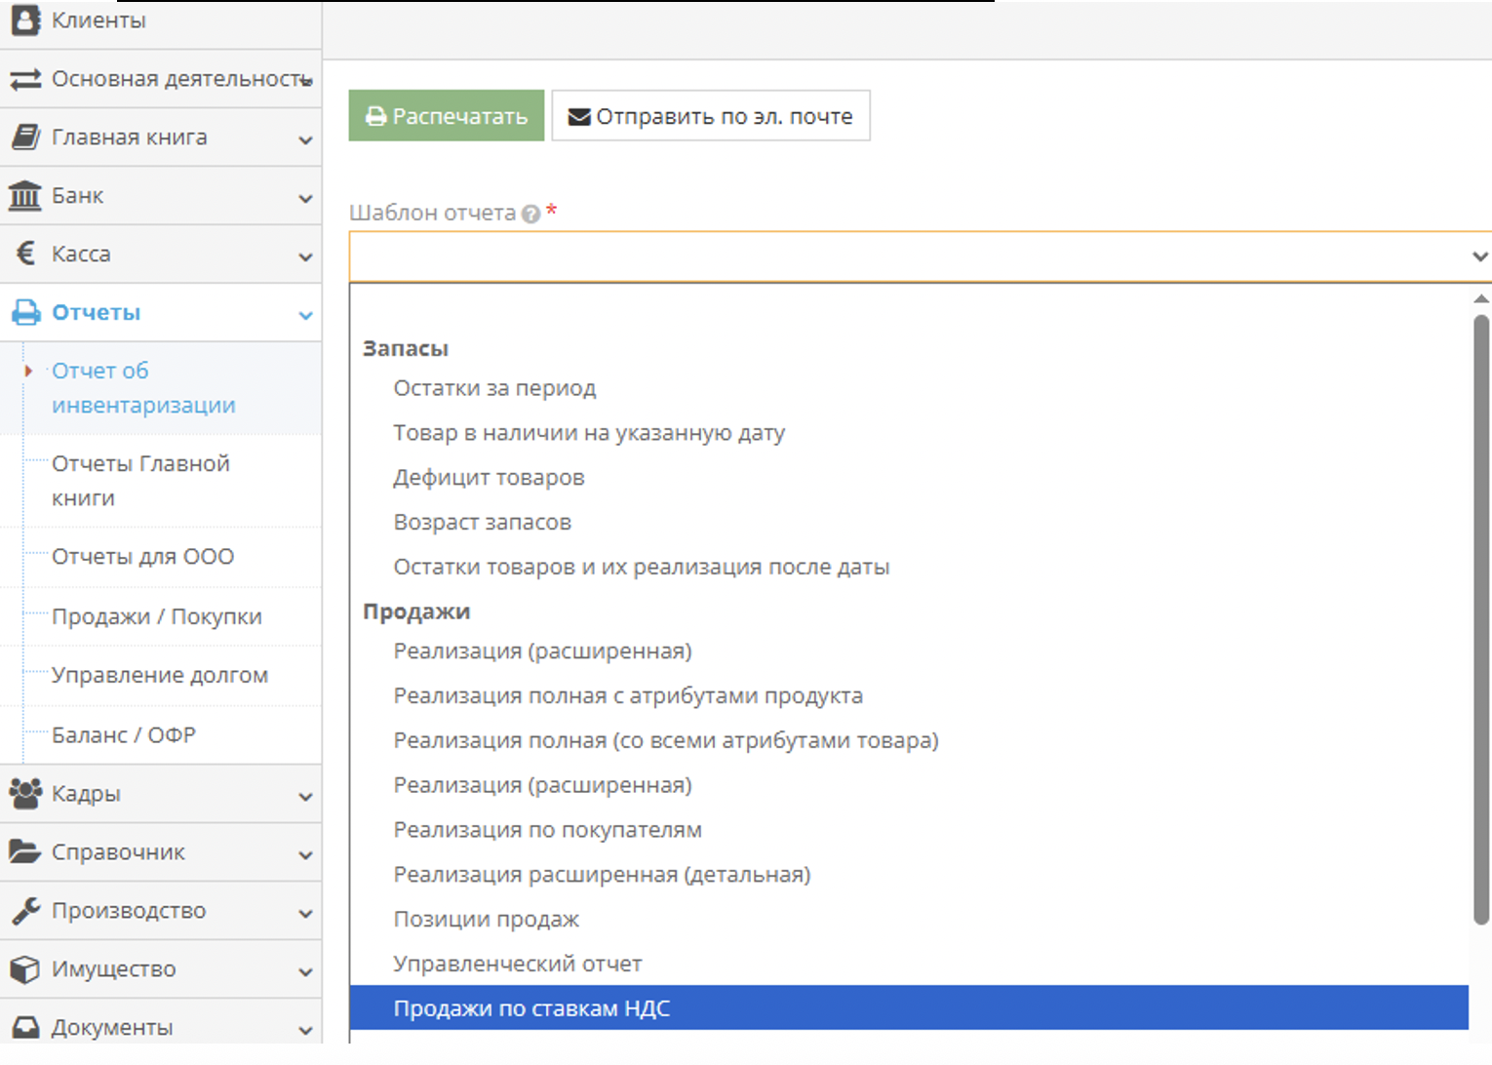Image resolution: width=1492 pixels, height=1065 pixels.
Task: Click the folder icon for Справочник
Action: click(25, 851)
